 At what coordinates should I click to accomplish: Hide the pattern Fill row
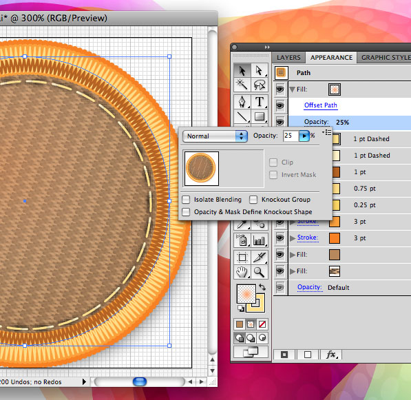tap(280, 271)
